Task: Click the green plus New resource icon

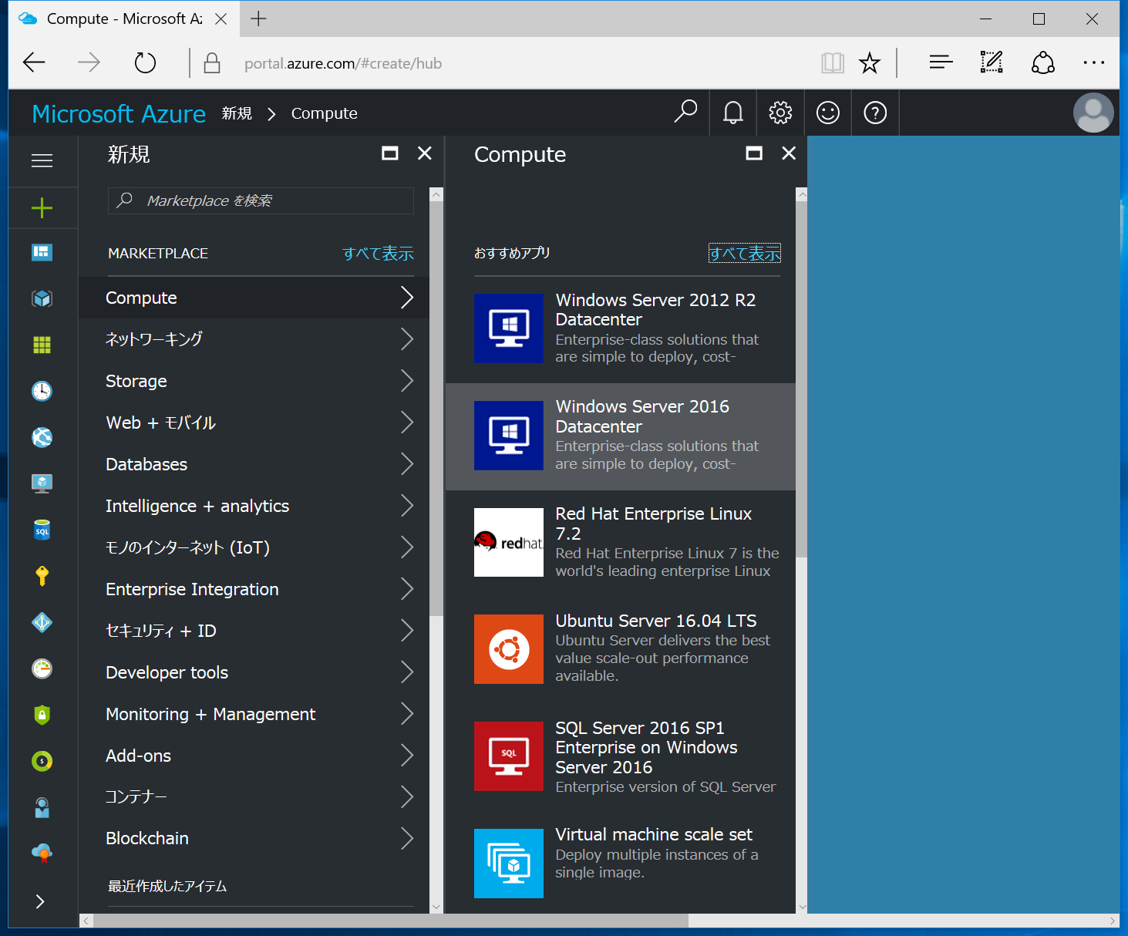Action: [x=42, y=207]
